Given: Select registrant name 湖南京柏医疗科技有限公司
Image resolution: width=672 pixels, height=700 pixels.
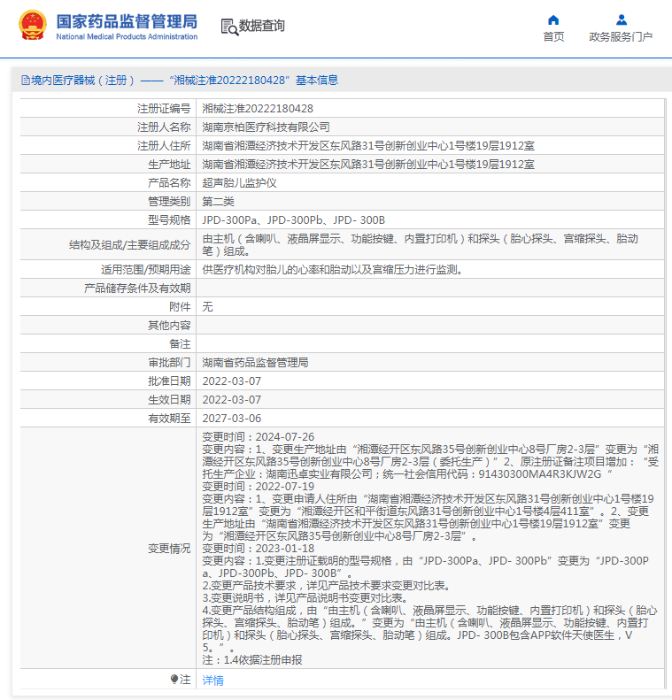Looking at the screenshot, I should coord(266,127).
